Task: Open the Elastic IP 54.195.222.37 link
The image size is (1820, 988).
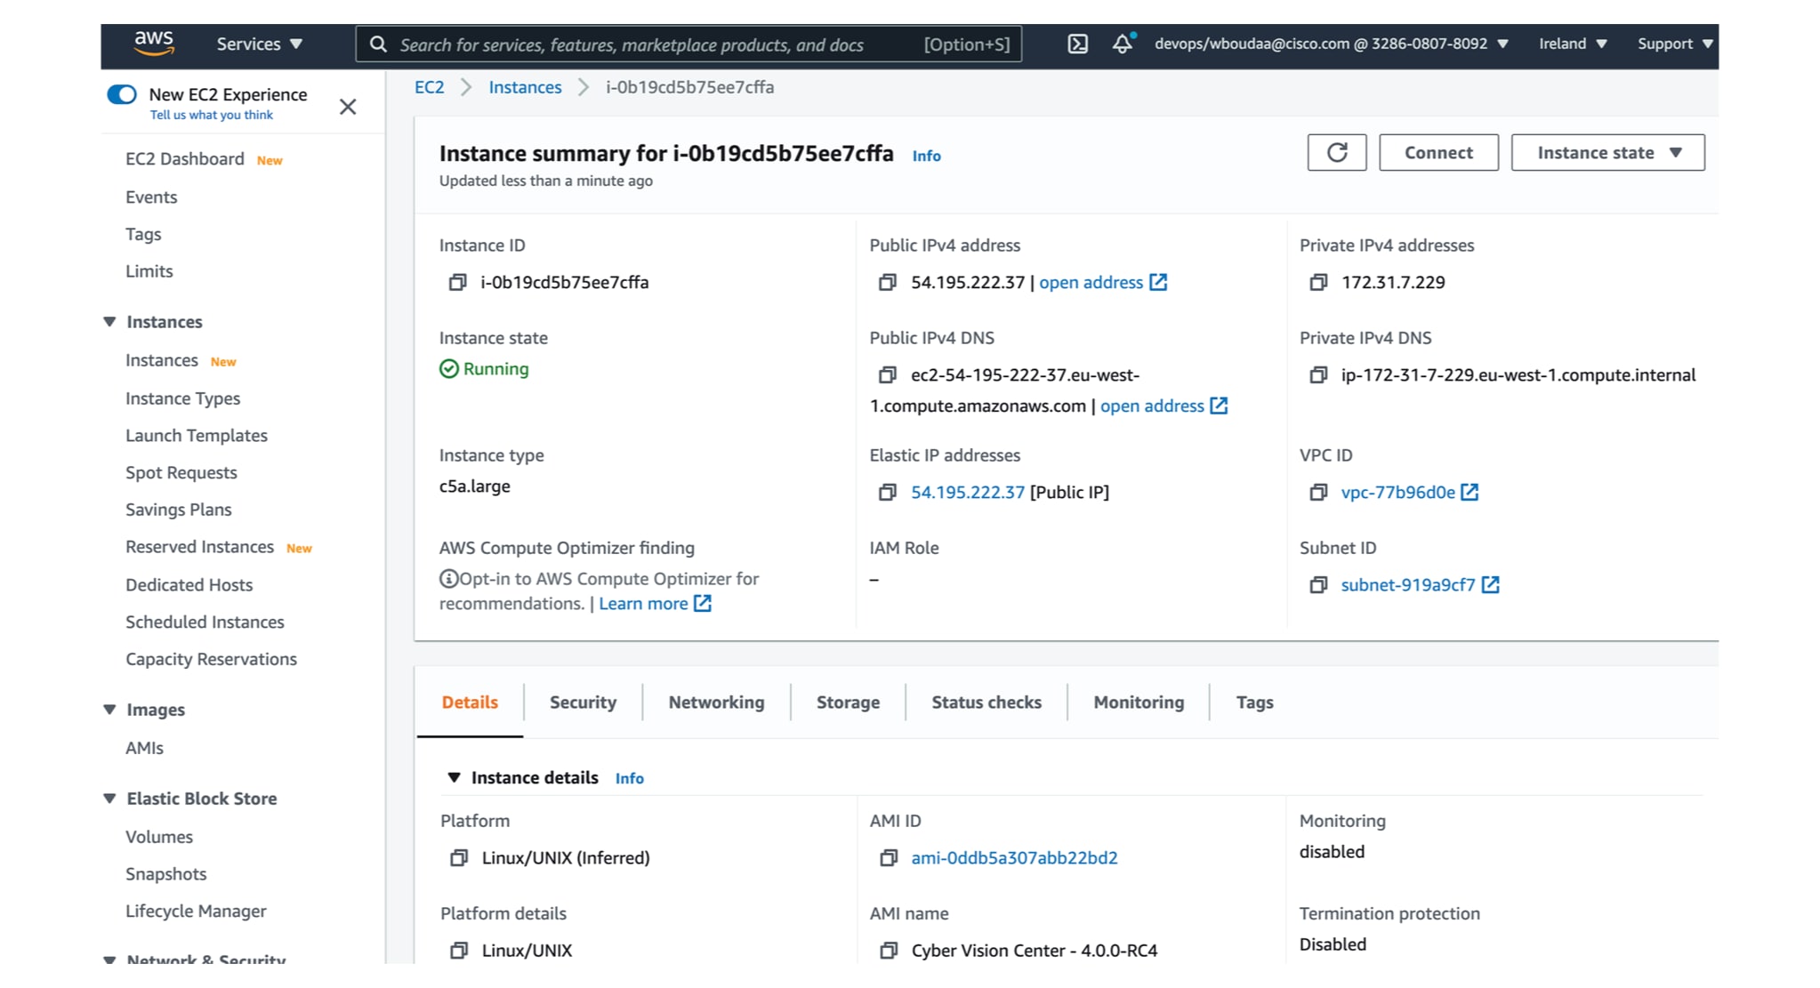Action: pos(968,492)
